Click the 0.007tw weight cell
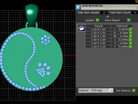 point(124,29)
